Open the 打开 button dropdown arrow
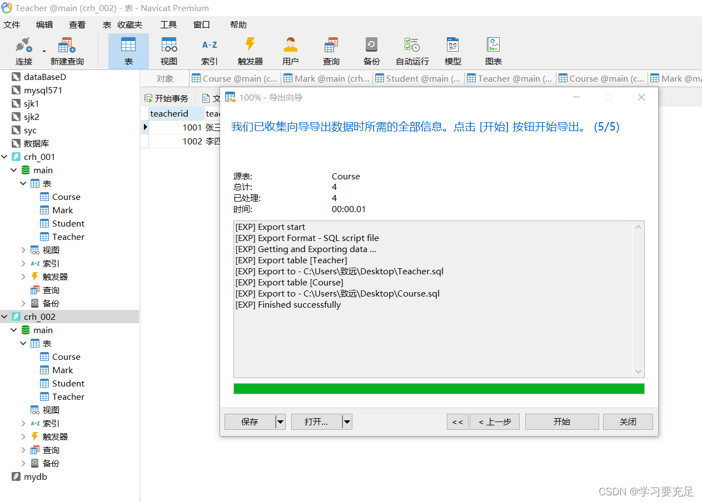The image size is (702, 502). click(x=347, y=422)
